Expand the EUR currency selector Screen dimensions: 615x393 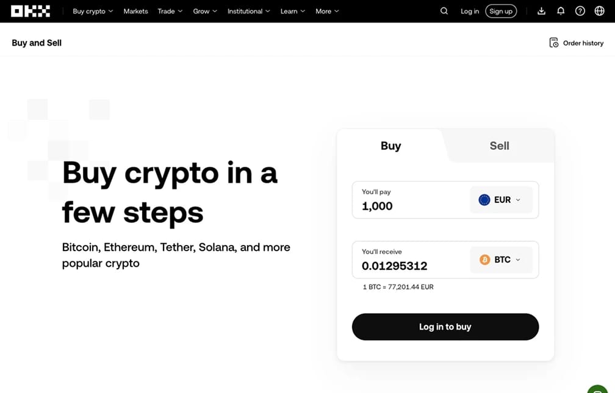(501, 200)
